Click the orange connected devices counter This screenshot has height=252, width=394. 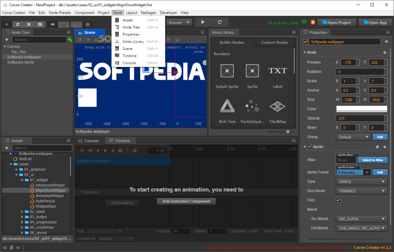click(313, 22)
